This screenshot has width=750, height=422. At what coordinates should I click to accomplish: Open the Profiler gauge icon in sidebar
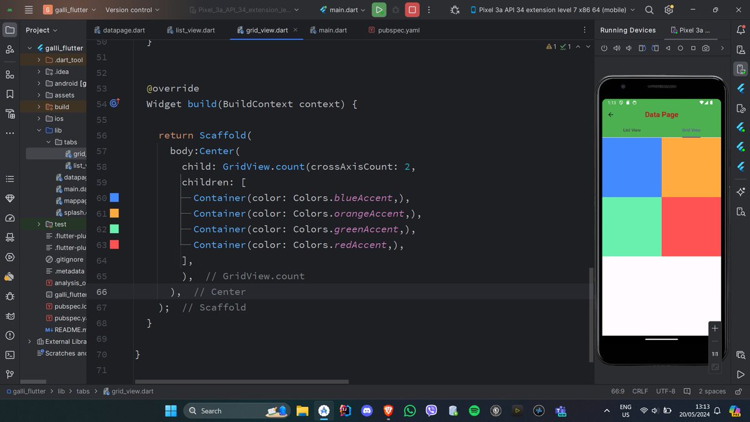tap(10, 218)
